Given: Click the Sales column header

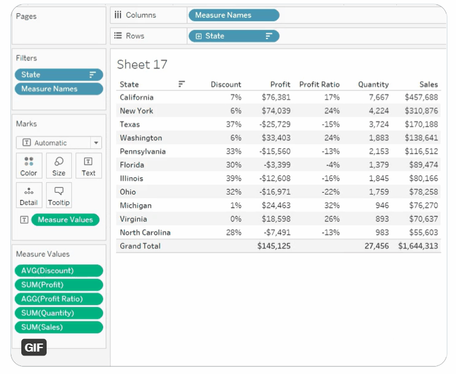Looking at the screenshot, I should 428,85.
